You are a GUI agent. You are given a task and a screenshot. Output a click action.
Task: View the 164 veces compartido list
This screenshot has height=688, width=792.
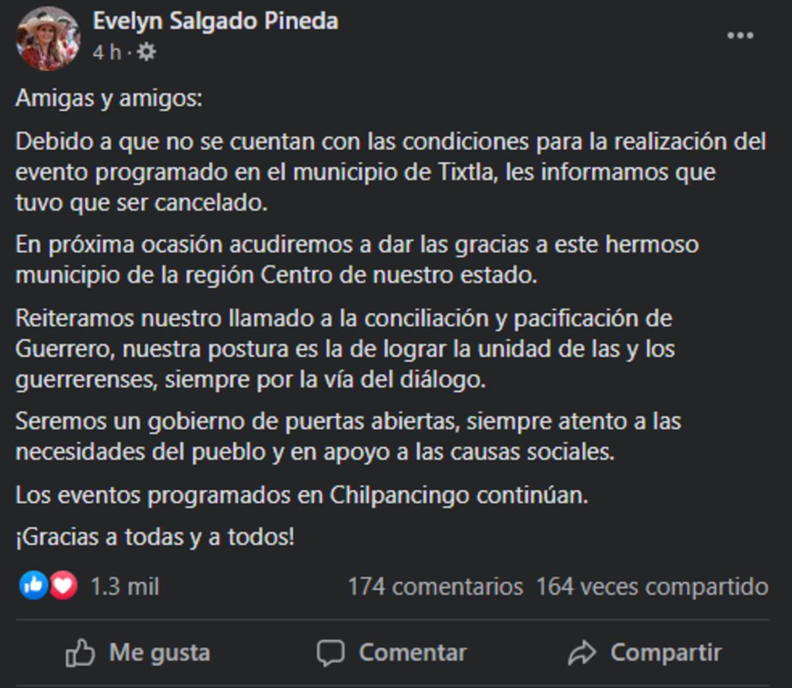click(652, 586)
